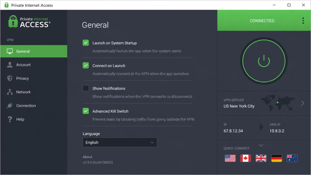Click the CONNECTED status header
Image resolution: width=311 pixels, height=175 pixels.
pos(262,21)
